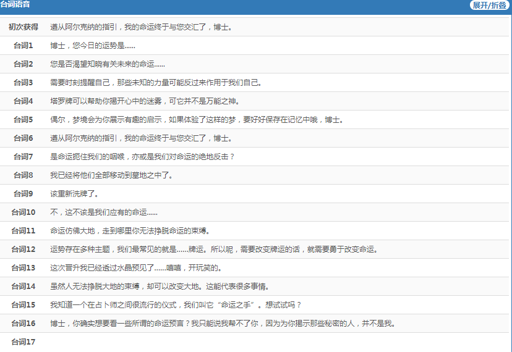Click the 台词5 dream line text

[x=197, y=120]
